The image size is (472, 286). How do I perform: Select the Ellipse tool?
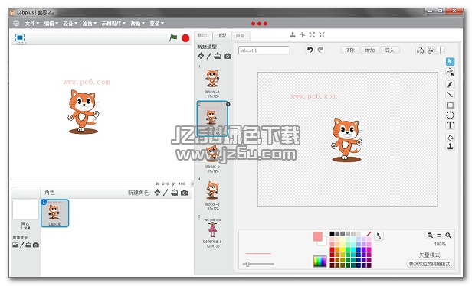click(450, 115)
